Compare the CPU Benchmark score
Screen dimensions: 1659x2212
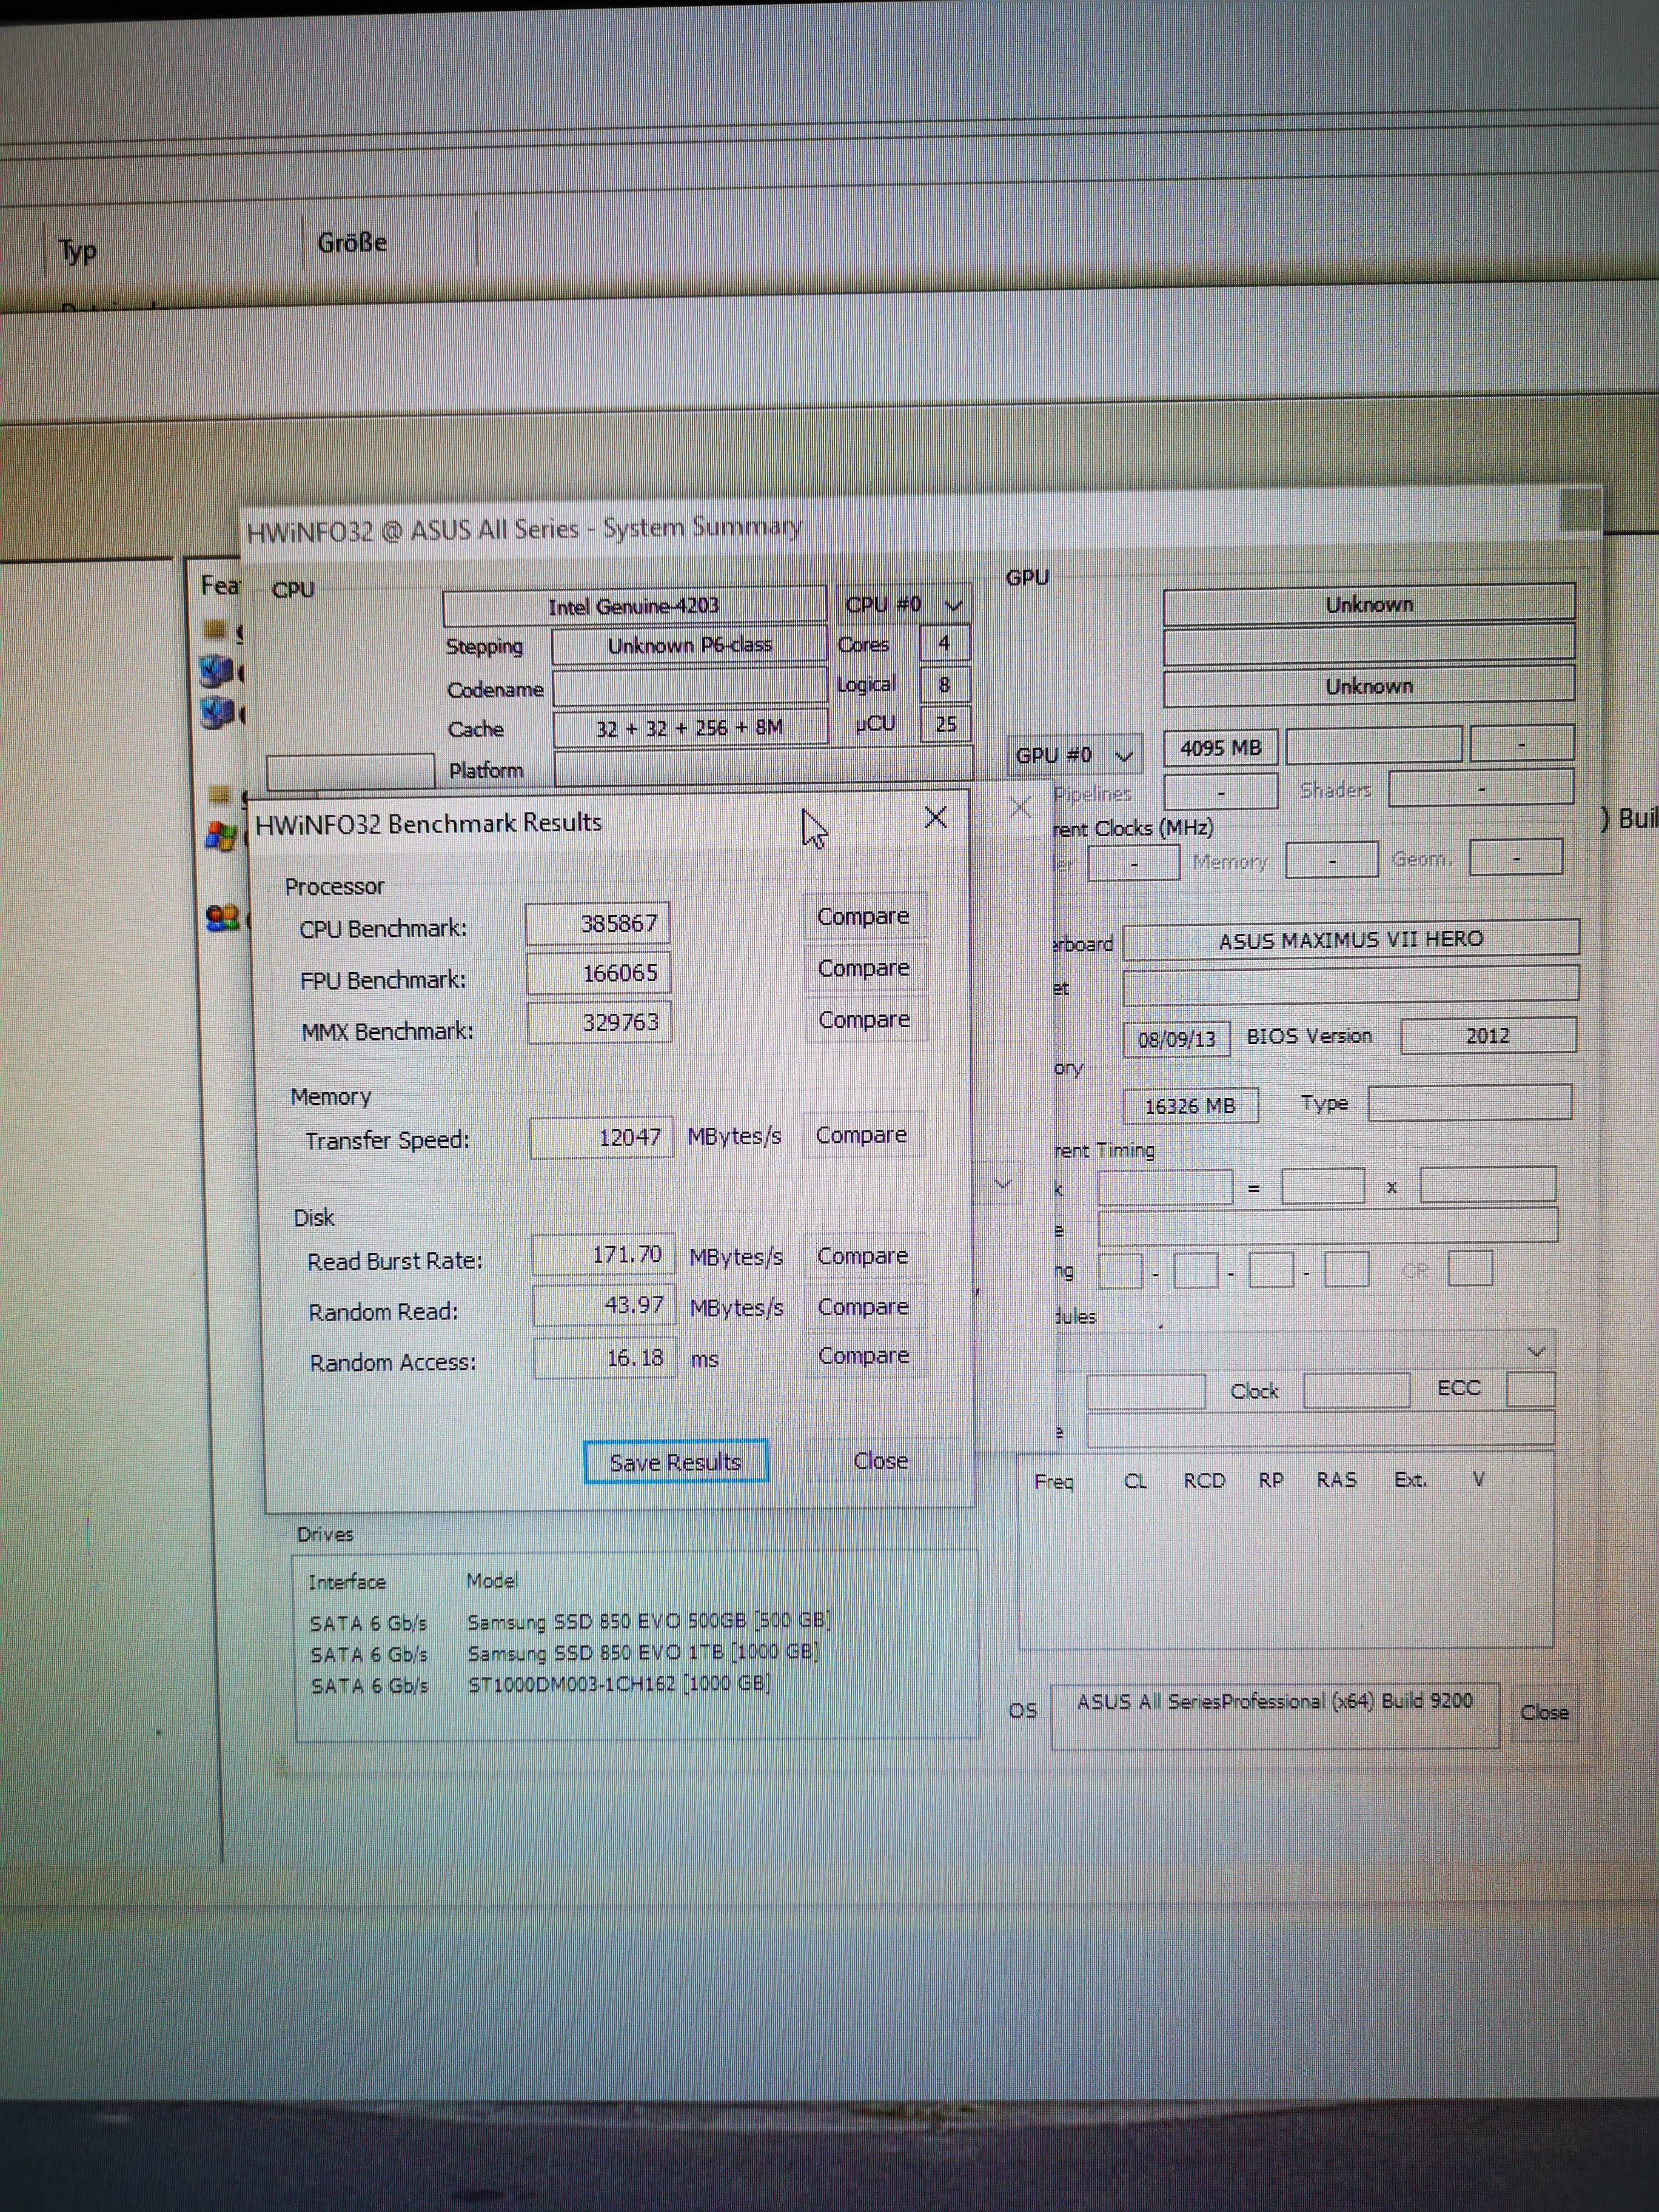[x=863, y=917]
